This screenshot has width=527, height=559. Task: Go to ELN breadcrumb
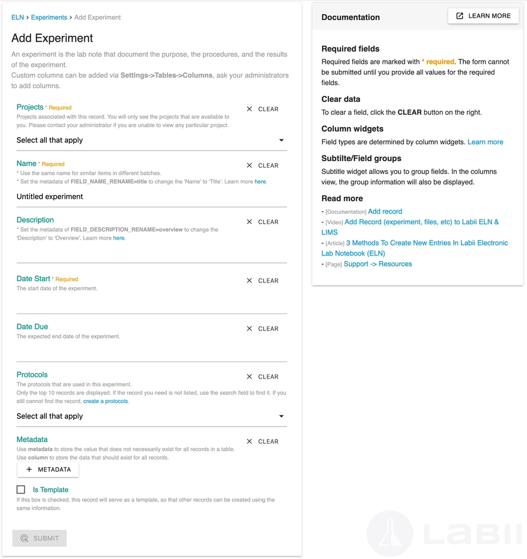pos(18,18)
